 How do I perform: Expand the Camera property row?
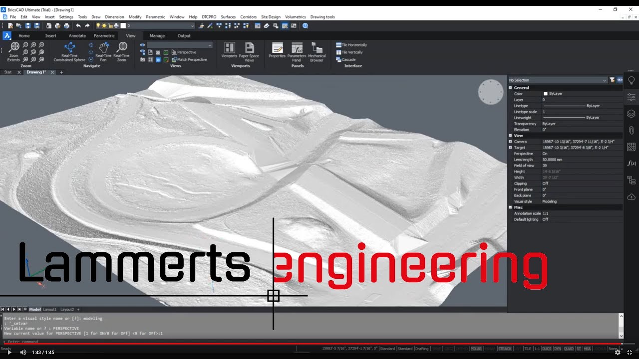click(x=511, y=142)
